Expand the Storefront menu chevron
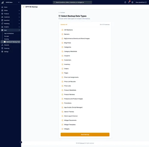The image size is (149, 147). point(19,20)
